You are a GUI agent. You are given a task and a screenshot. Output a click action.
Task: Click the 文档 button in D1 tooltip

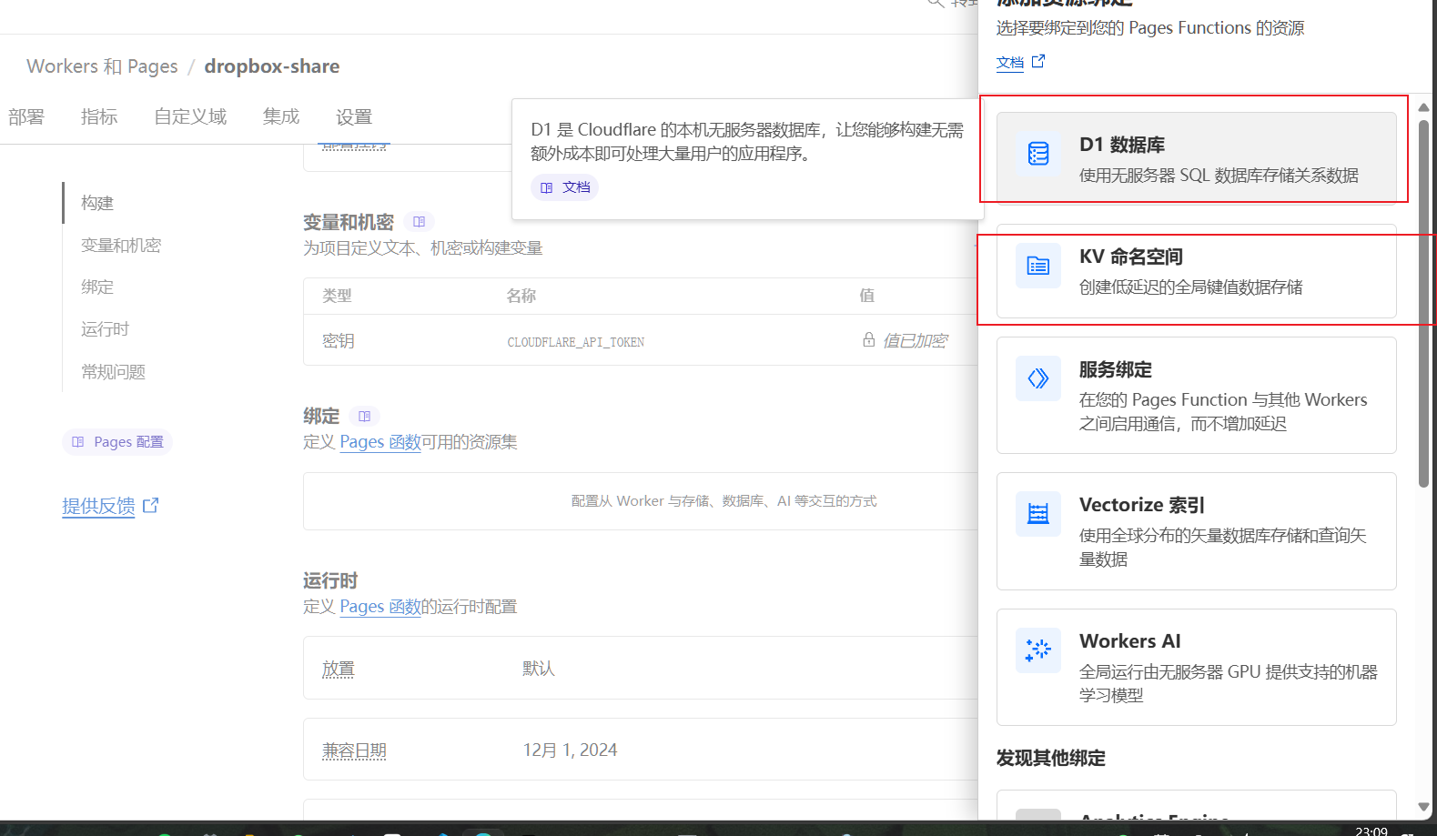click(x=565, y=187)
